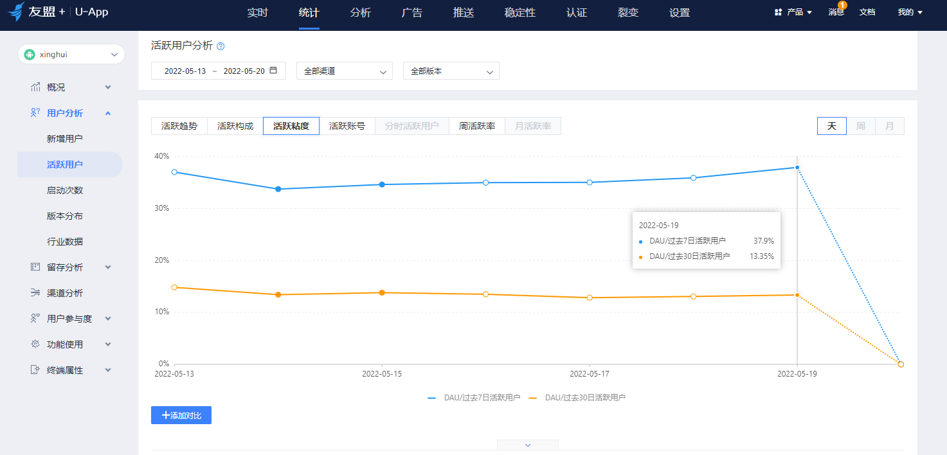The image size is (947, 455).
Task: Open the 分析 top navigation menu
Action: [361, 13]
